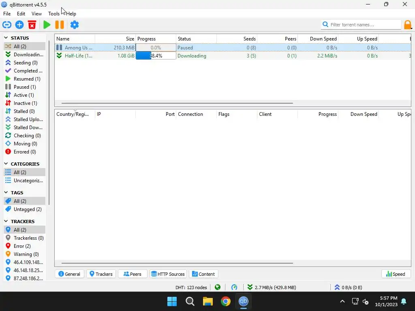This screenshot has width=415, height=311.
Task: Pause torrents with the orange pause icon
Action: [x=60, y=25]
